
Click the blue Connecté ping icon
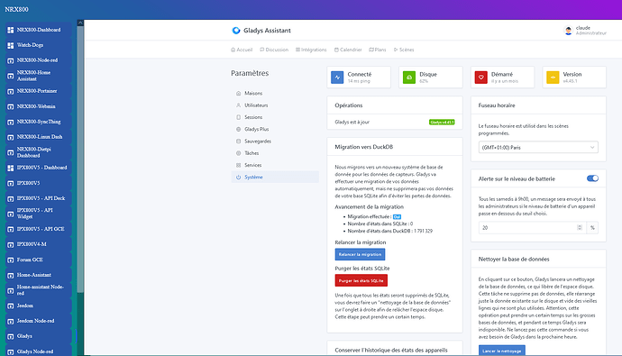(x=337, y=78)
